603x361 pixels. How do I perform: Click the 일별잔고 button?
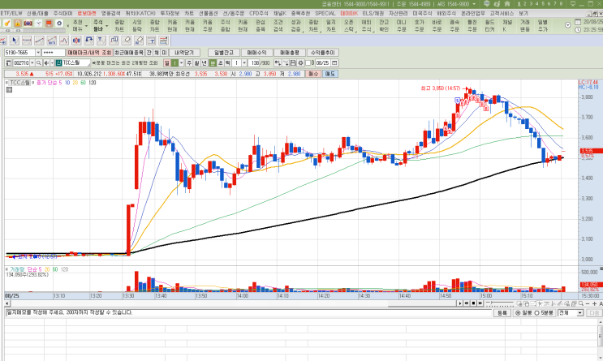click(224, 53)
